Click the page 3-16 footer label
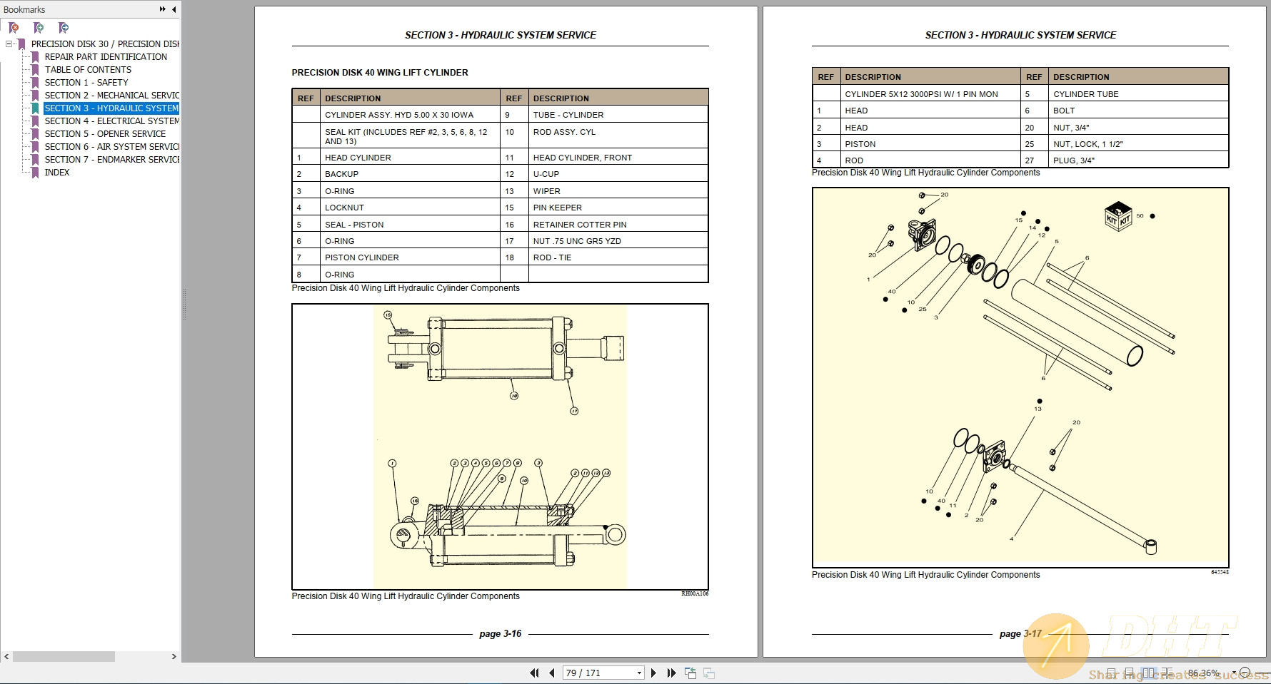1271x684 pixels. point(500,633)
